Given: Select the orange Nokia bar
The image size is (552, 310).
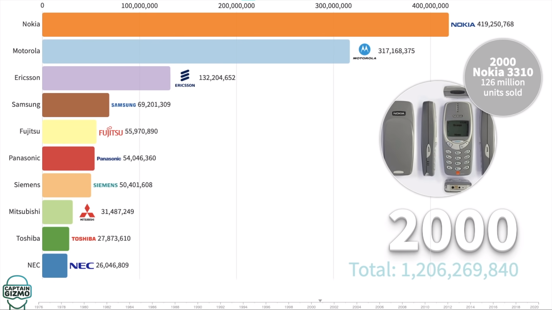Looking at the screenshot, I should pyautogui.click(x=246, y=24).
